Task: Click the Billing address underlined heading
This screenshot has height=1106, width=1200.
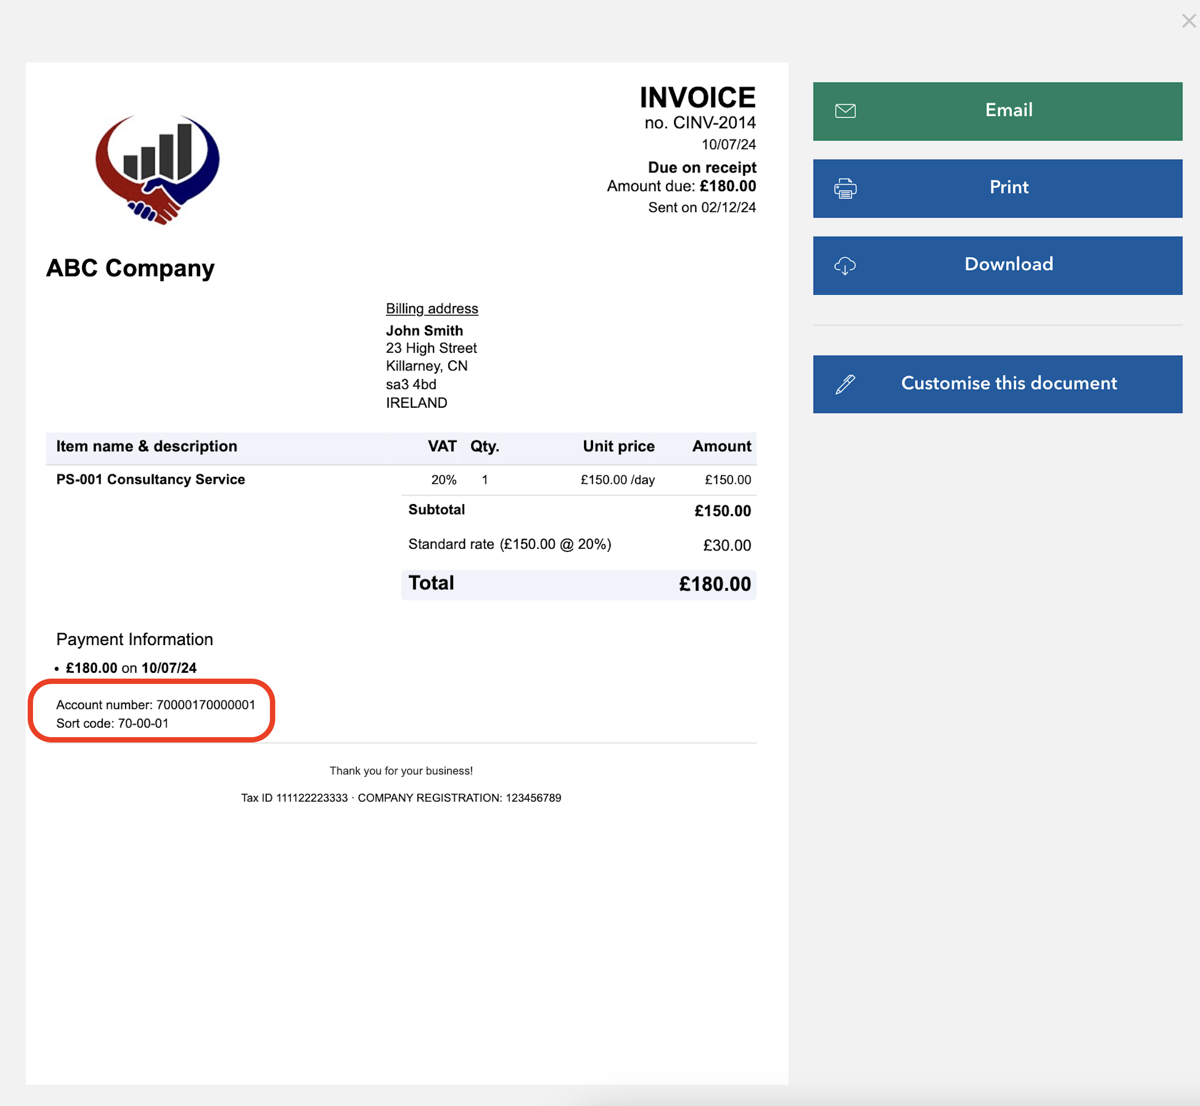Action: pos(432,309)
